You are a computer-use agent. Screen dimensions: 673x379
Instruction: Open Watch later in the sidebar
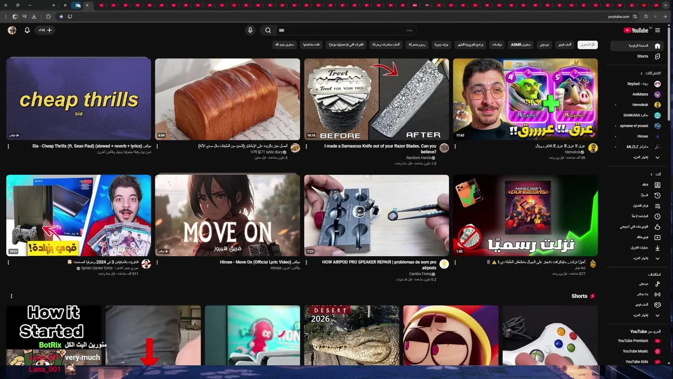(638, 216)
